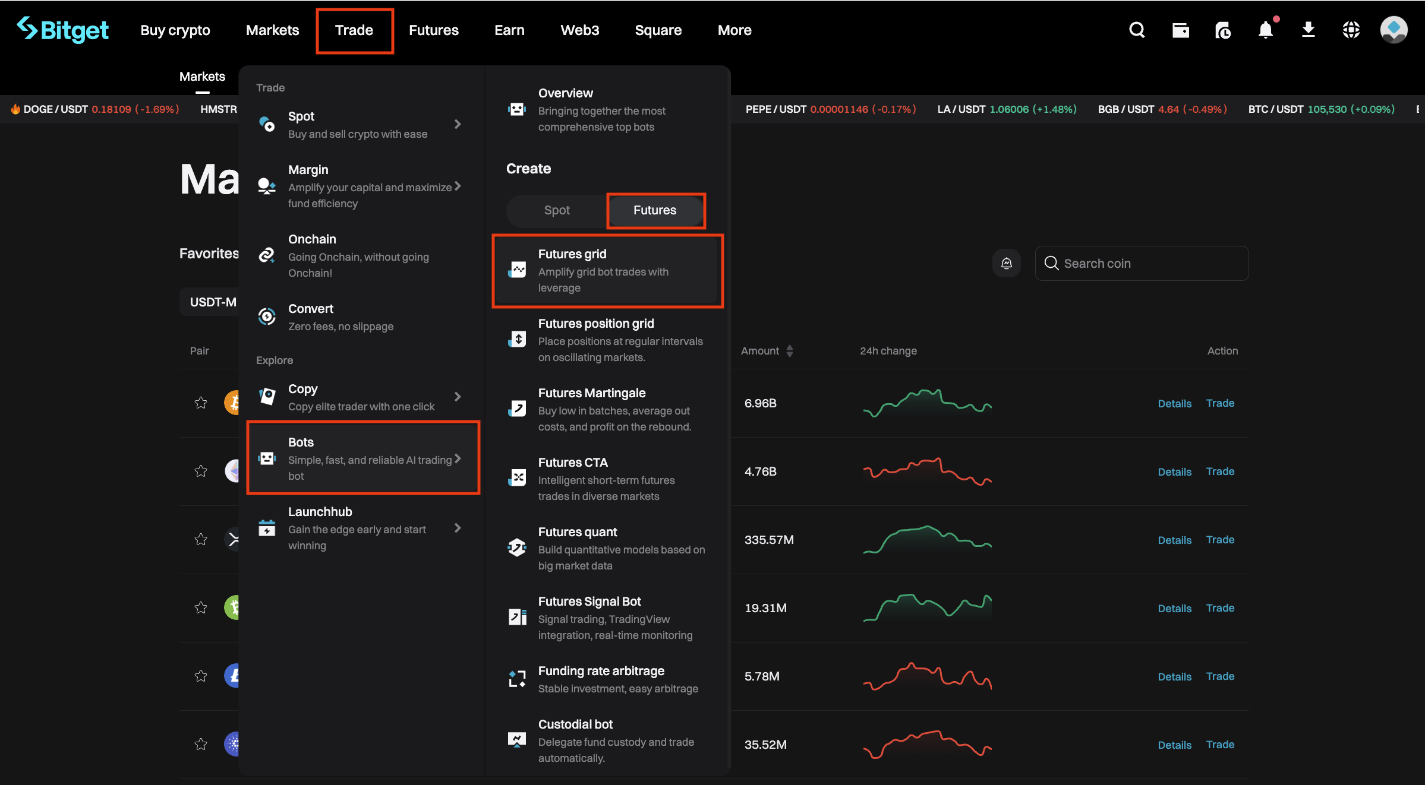Switch to the Web3 tab
The height and width of the screenshot is (785, 1425).
[579, 30]
